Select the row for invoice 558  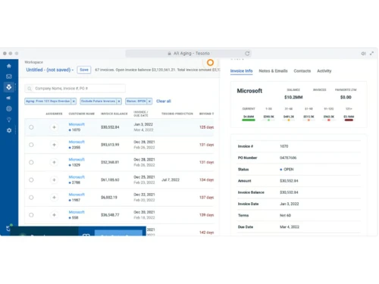click(x=31, y=215)
